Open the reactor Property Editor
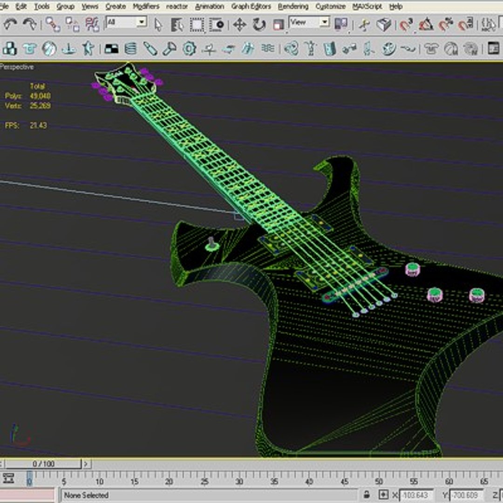Image resolution: width=503 pixels, height=503 pixels. 493,49
